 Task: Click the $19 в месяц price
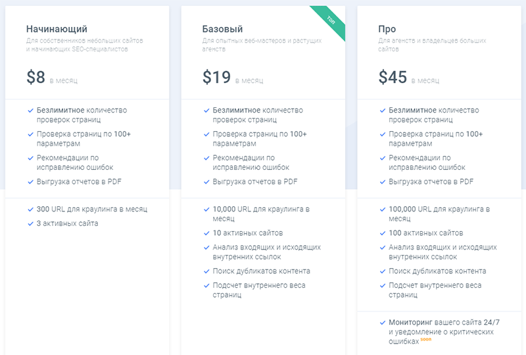pos(233,77)
